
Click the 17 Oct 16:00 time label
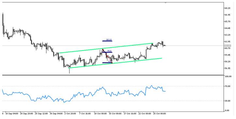[130, 113]
